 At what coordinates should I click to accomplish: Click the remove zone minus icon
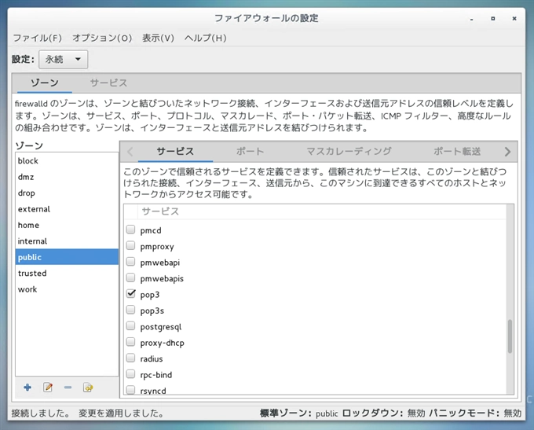click(68, 388)
